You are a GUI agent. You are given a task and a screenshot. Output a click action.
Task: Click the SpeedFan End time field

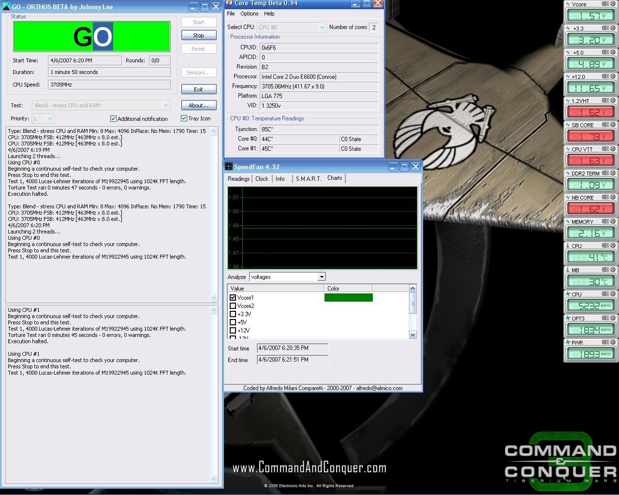click(x=293, y=360)
